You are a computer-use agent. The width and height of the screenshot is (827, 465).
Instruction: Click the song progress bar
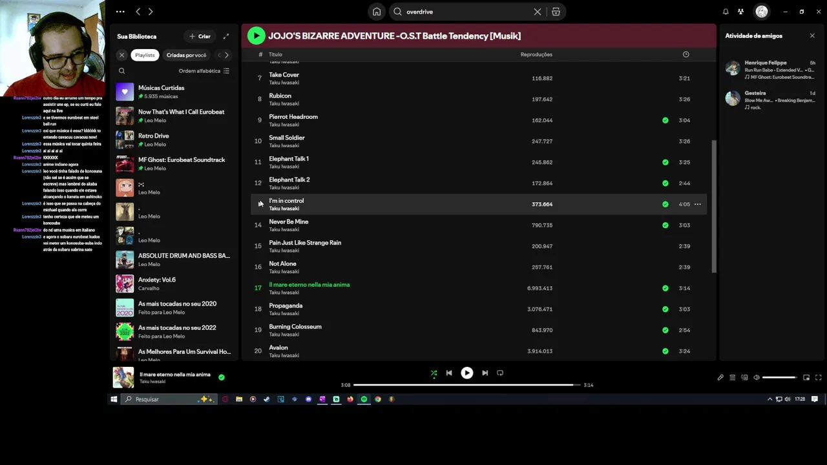(x=466, y=385)
